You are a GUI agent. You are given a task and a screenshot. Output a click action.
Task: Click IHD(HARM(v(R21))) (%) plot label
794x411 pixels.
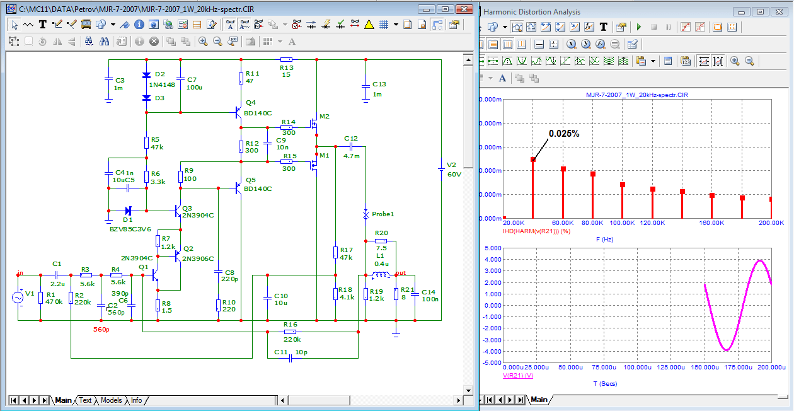click(x=538, y=231)
